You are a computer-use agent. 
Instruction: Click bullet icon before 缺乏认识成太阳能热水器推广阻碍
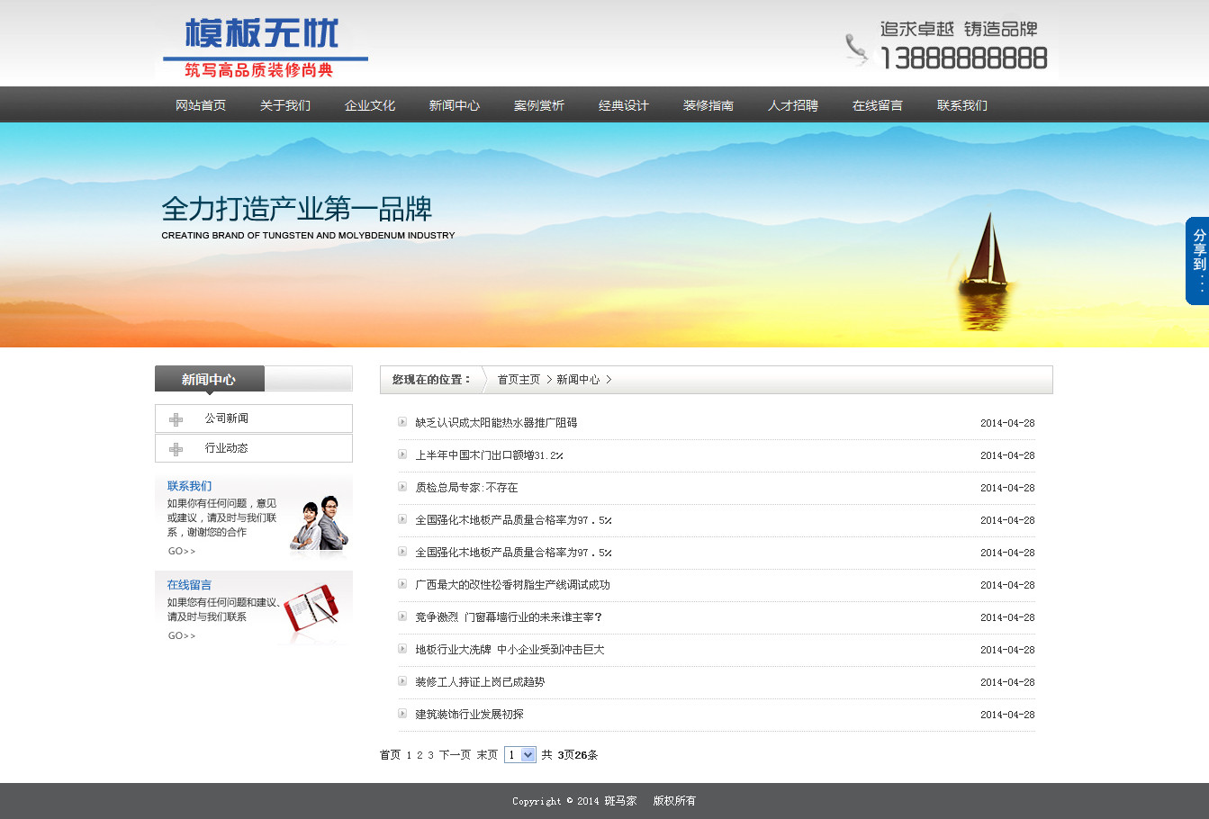pyautogui.click(x=402, y=422)
